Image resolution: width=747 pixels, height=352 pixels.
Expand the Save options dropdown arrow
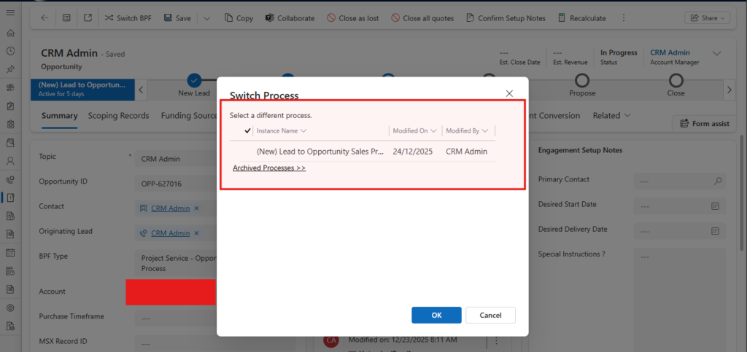207,18
